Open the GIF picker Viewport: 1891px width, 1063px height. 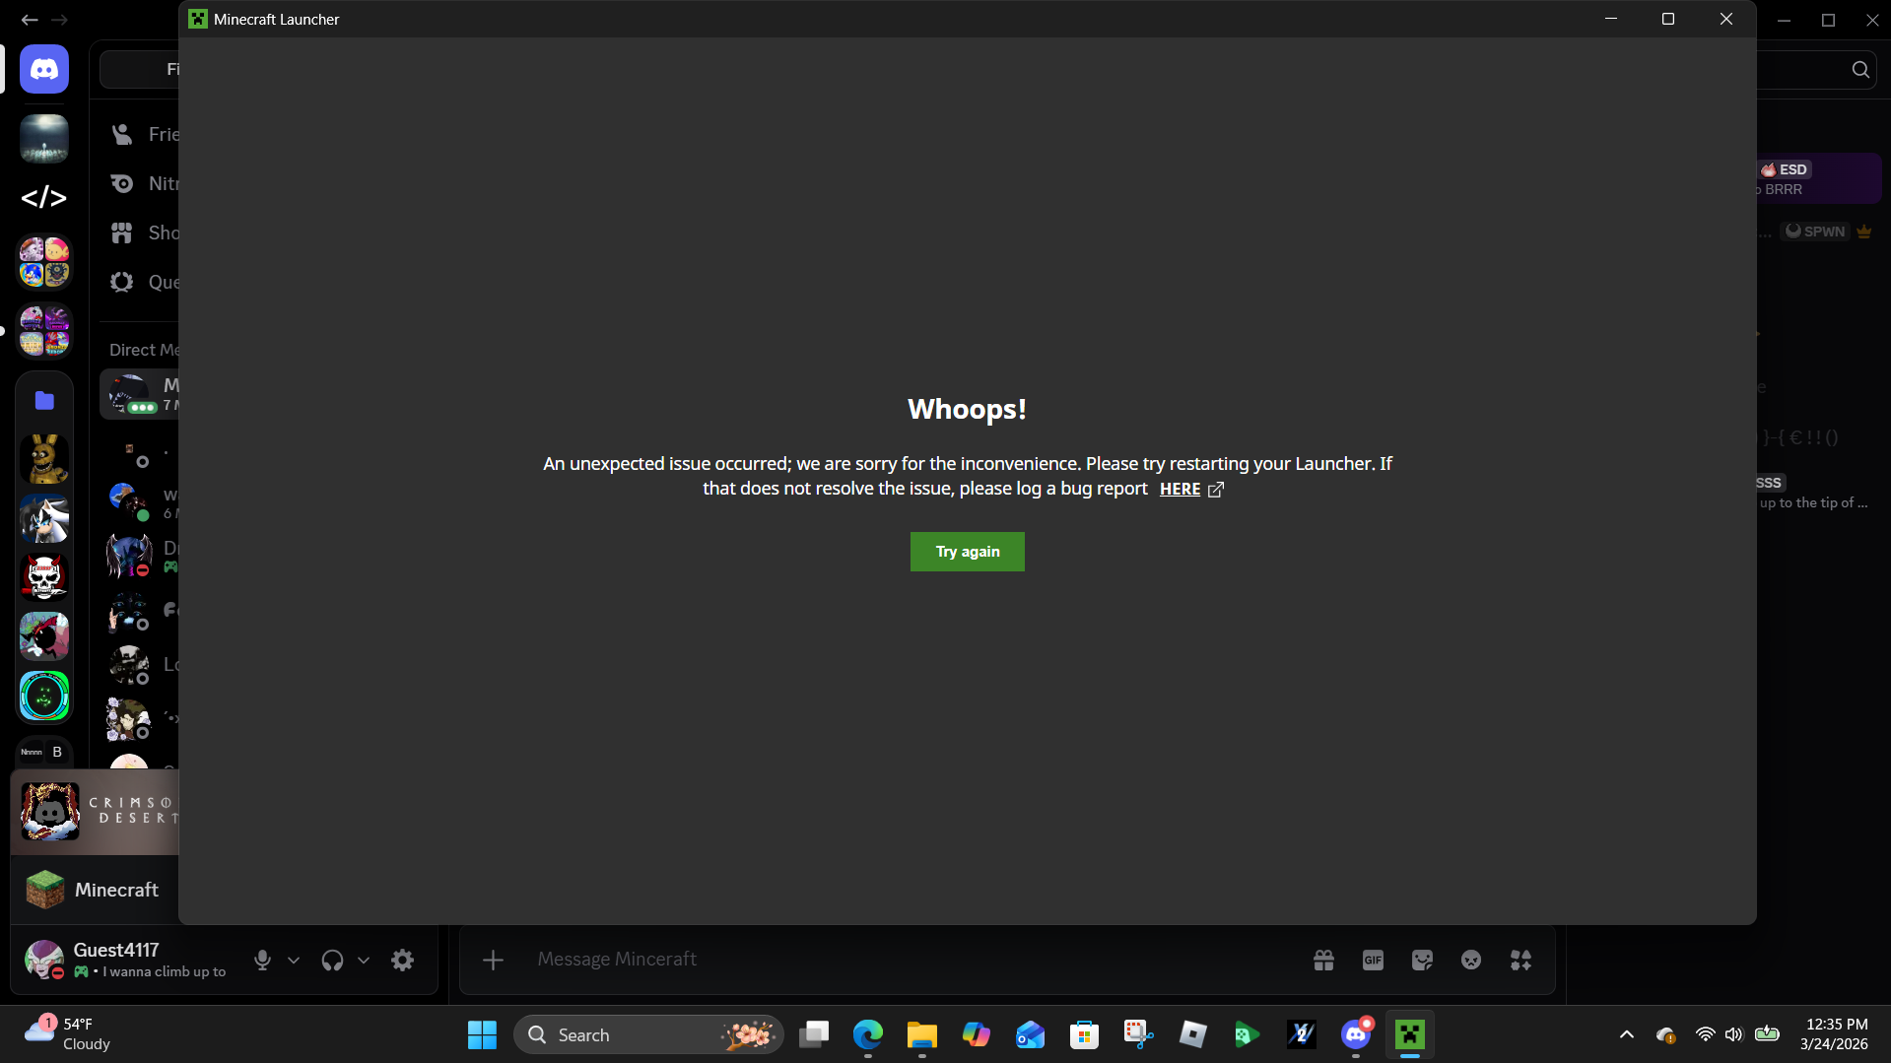pyautogui.click(x=1373, y=960)
